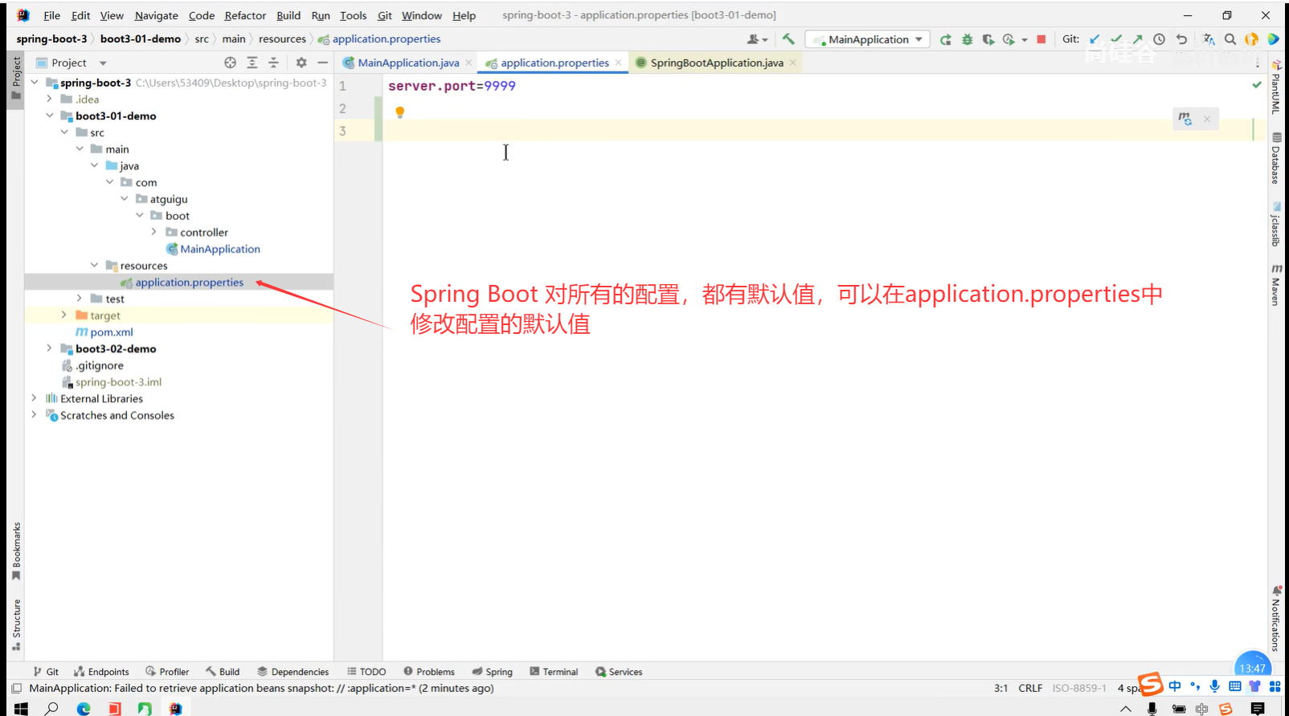The image size is (1289, 716).
Task: Click the resources breadcrumb in the navigation bar
Action: (x=282, y=39)
